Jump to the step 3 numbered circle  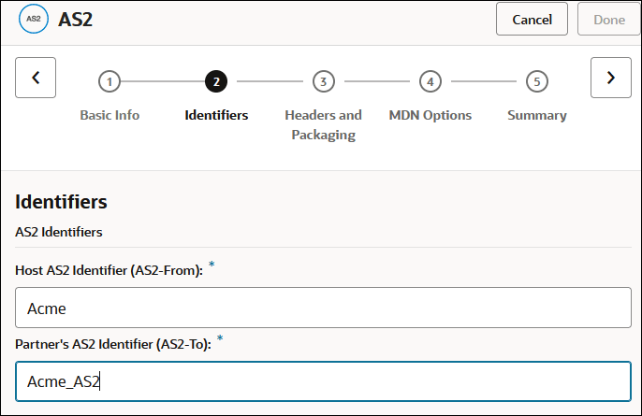point(323,81)
